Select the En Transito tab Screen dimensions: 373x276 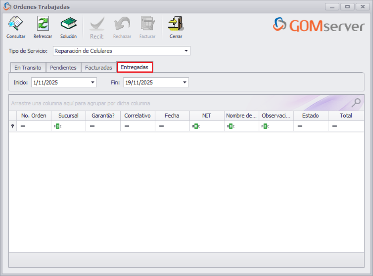click(27, 68)
